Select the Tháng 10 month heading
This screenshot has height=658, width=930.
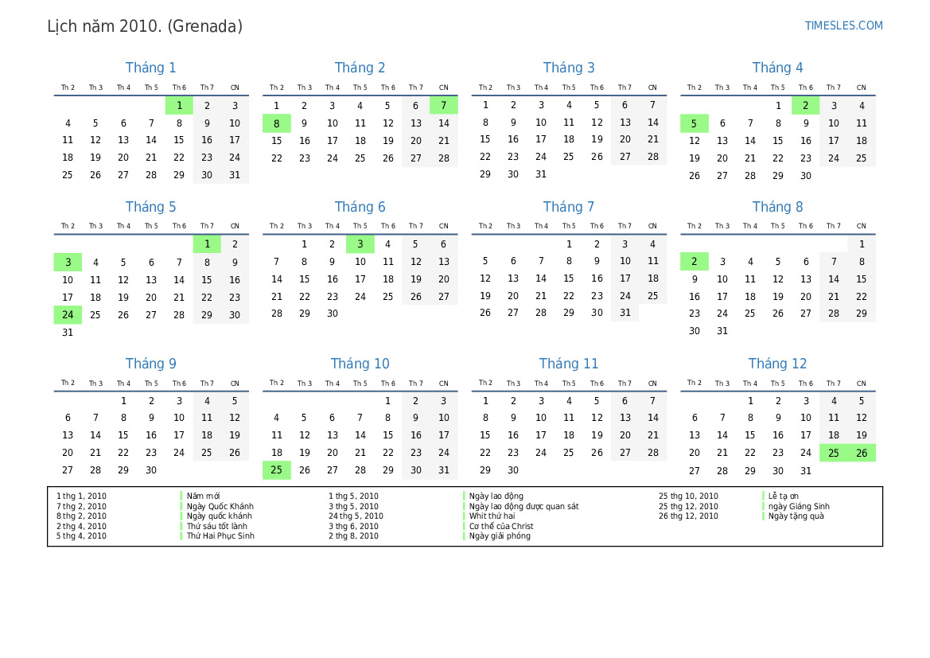pos(360,363)
